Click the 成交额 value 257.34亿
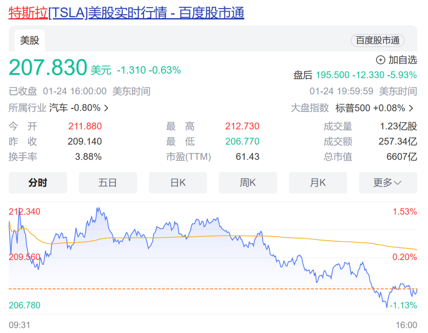428x333 pixels. coord(398,142)
